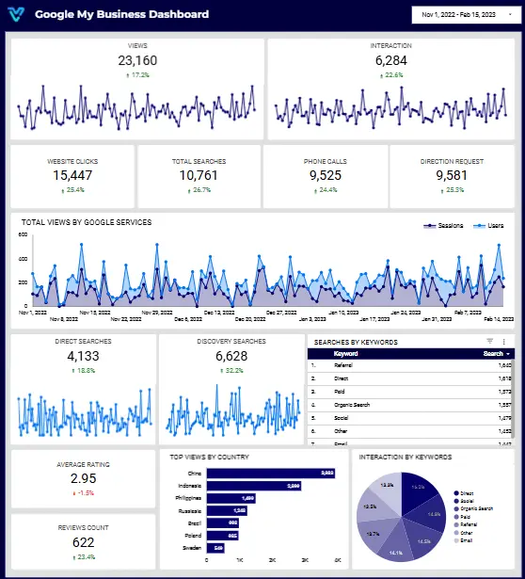Click the Reviews Count value 622
Viewport: 525px width, 579px height.
tap(83, 542)
